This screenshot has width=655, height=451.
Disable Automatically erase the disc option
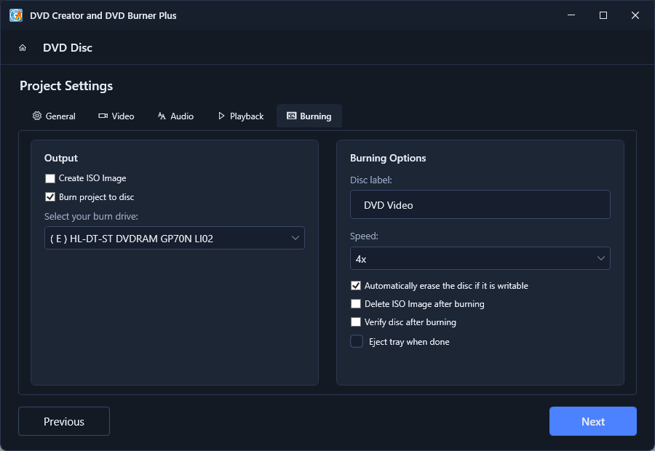coord(356,286)
